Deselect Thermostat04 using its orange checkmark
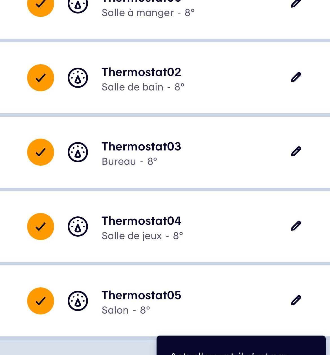The height and width of the screenshot is (355, 330). click(41, 227)
